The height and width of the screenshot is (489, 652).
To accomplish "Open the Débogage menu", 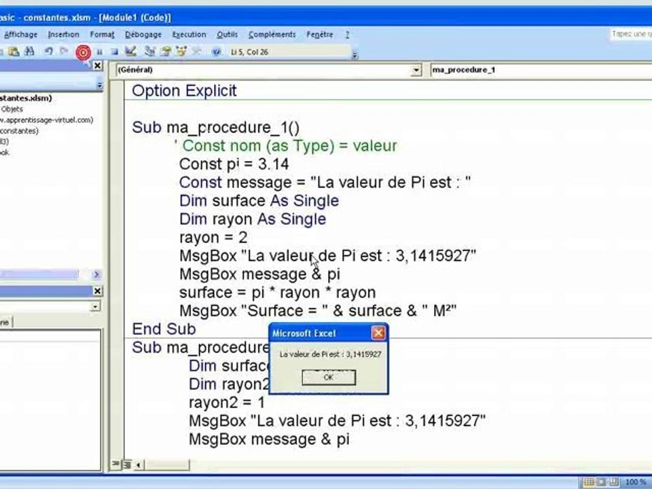I will tap(143, 35).
